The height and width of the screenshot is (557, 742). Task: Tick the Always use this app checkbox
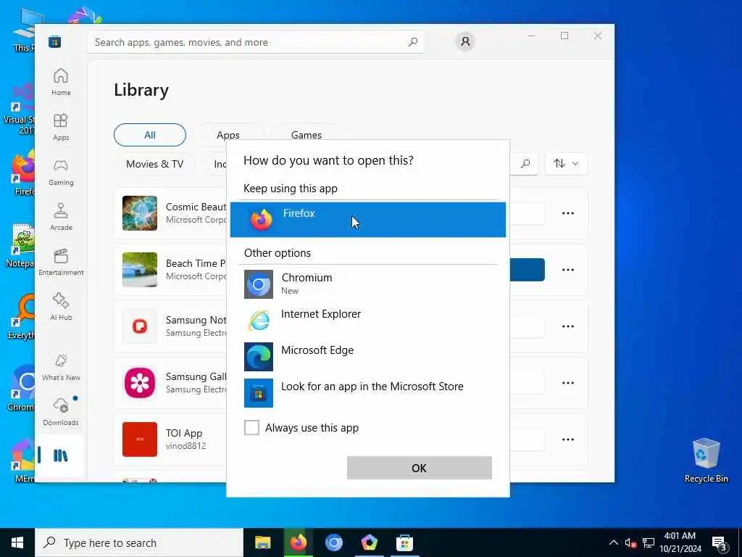251,427
